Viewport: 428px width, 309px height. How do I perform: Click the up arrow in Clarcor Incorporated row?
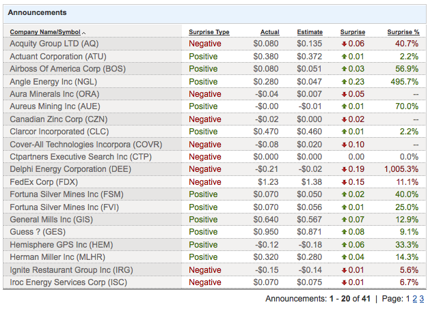344,132
